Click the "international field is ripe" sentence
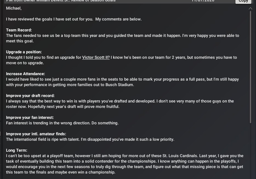 90,139
